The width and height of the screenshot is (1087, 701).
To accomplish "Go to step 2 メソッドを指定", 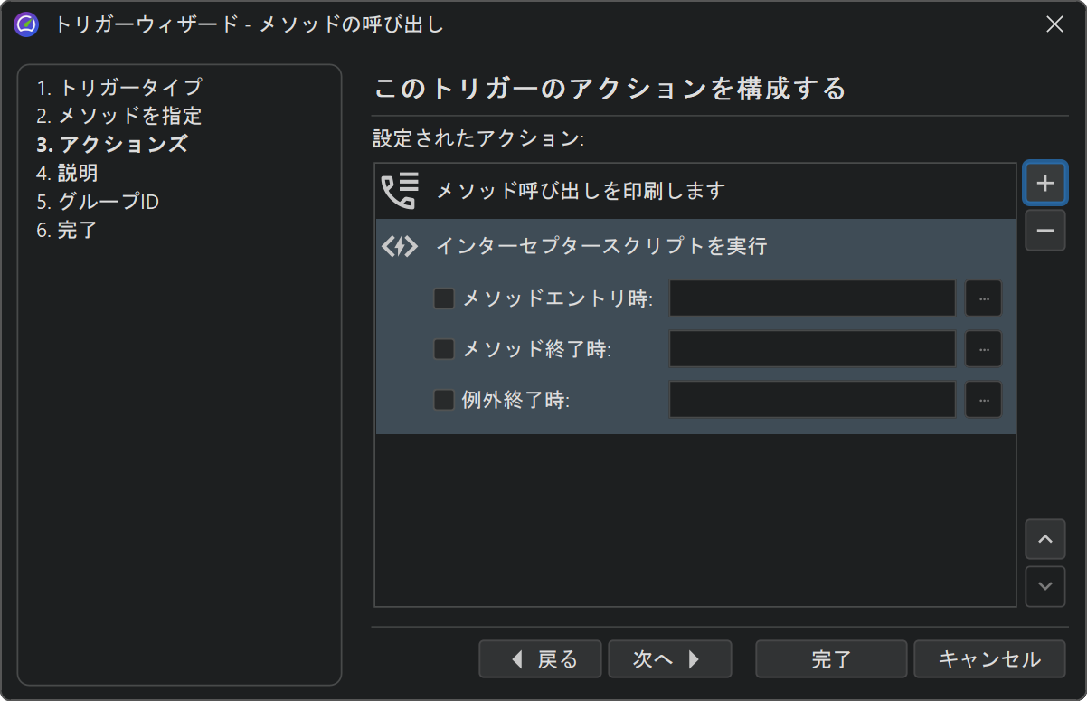I will 119,116.
